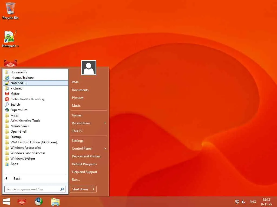Click the Internet Explorer icon in programs list

click(7, 78)
